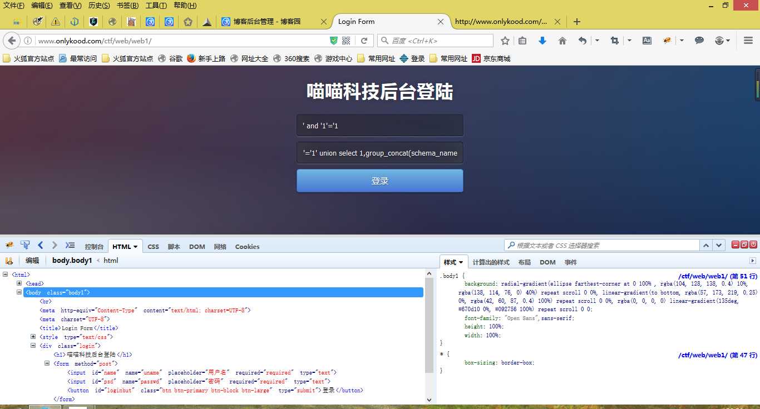Open dropdown arrow next to crop icon
The image size is (760, 409).
tap(629, 41)
